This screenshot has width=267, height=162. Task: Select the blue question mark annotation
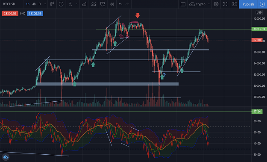click(x=164, y=75)
